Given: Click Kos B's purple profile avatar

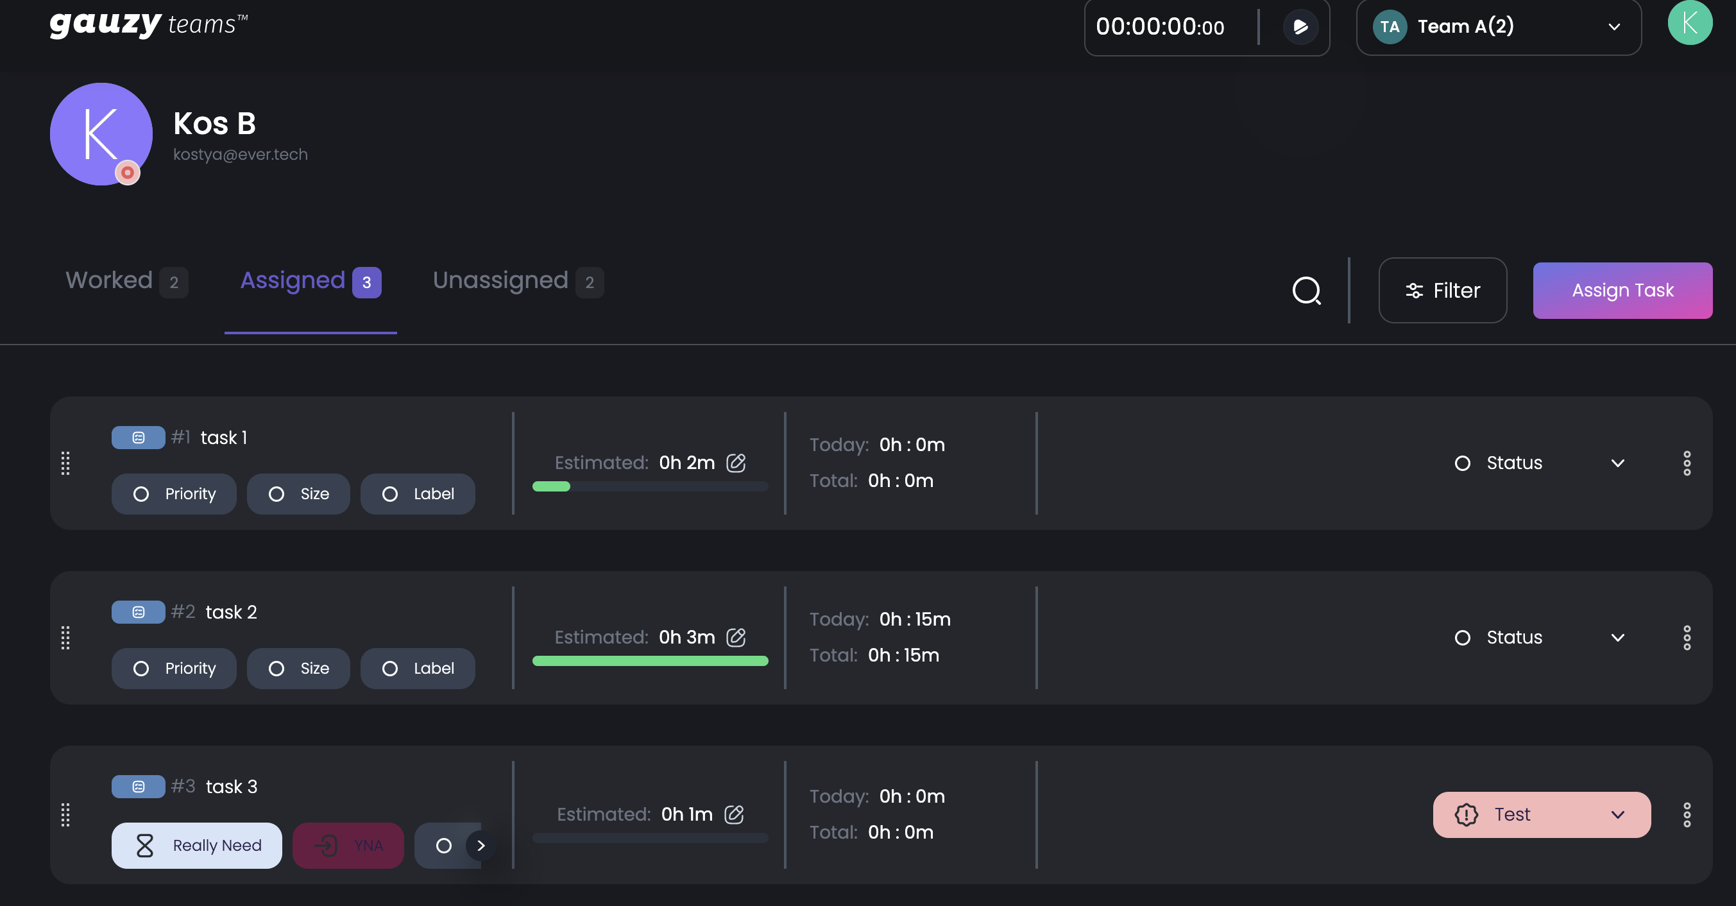Looking at the screenshot, I should point(101,134).
